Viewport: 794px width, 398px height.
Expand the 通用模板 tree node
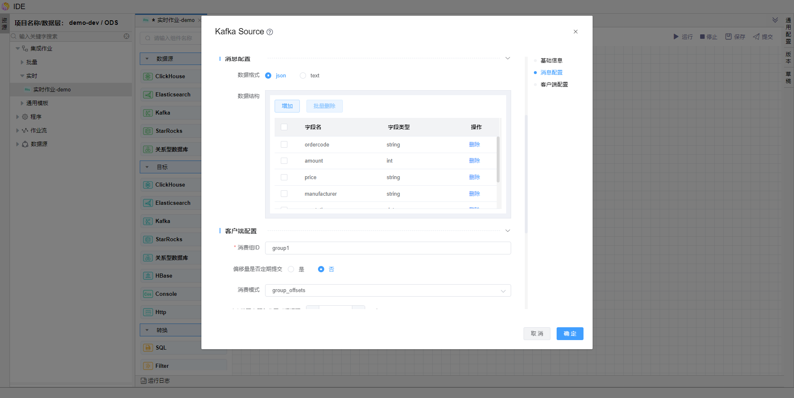[x=22, y=103]
